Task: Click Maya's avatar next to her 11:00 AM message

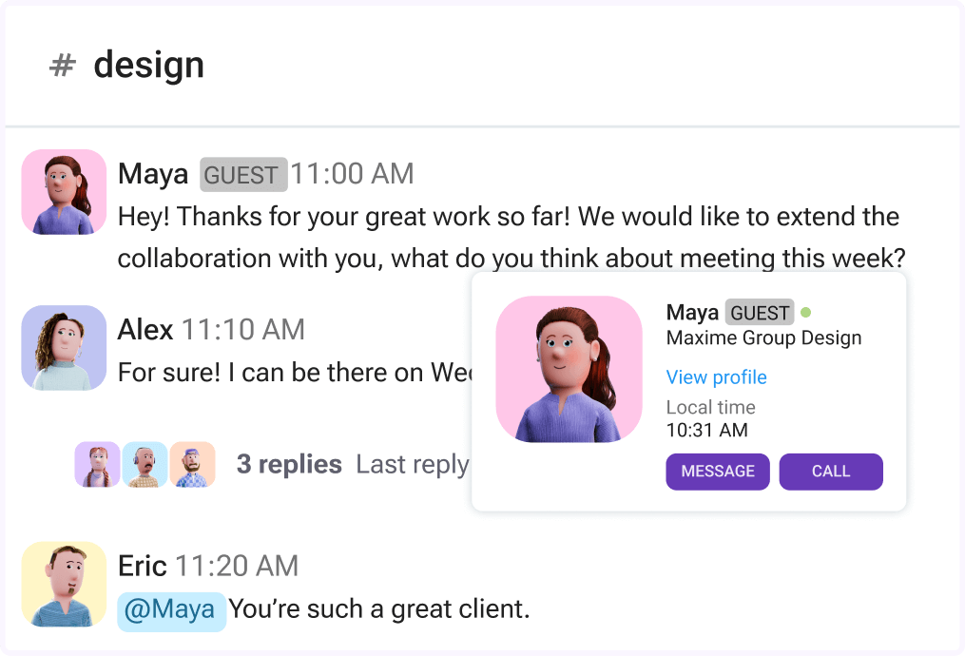Action: point(63,191)
